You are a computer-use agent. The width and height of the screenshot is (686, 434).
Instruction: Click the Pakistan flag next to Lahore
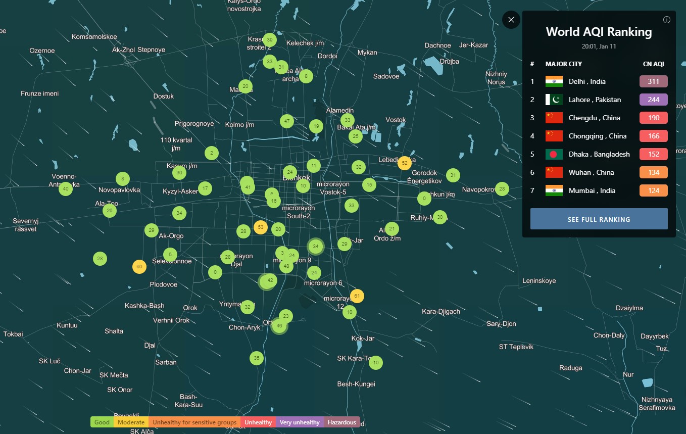(554, 100)
